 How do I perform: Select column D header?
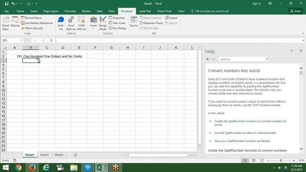[x=63, y=48]
